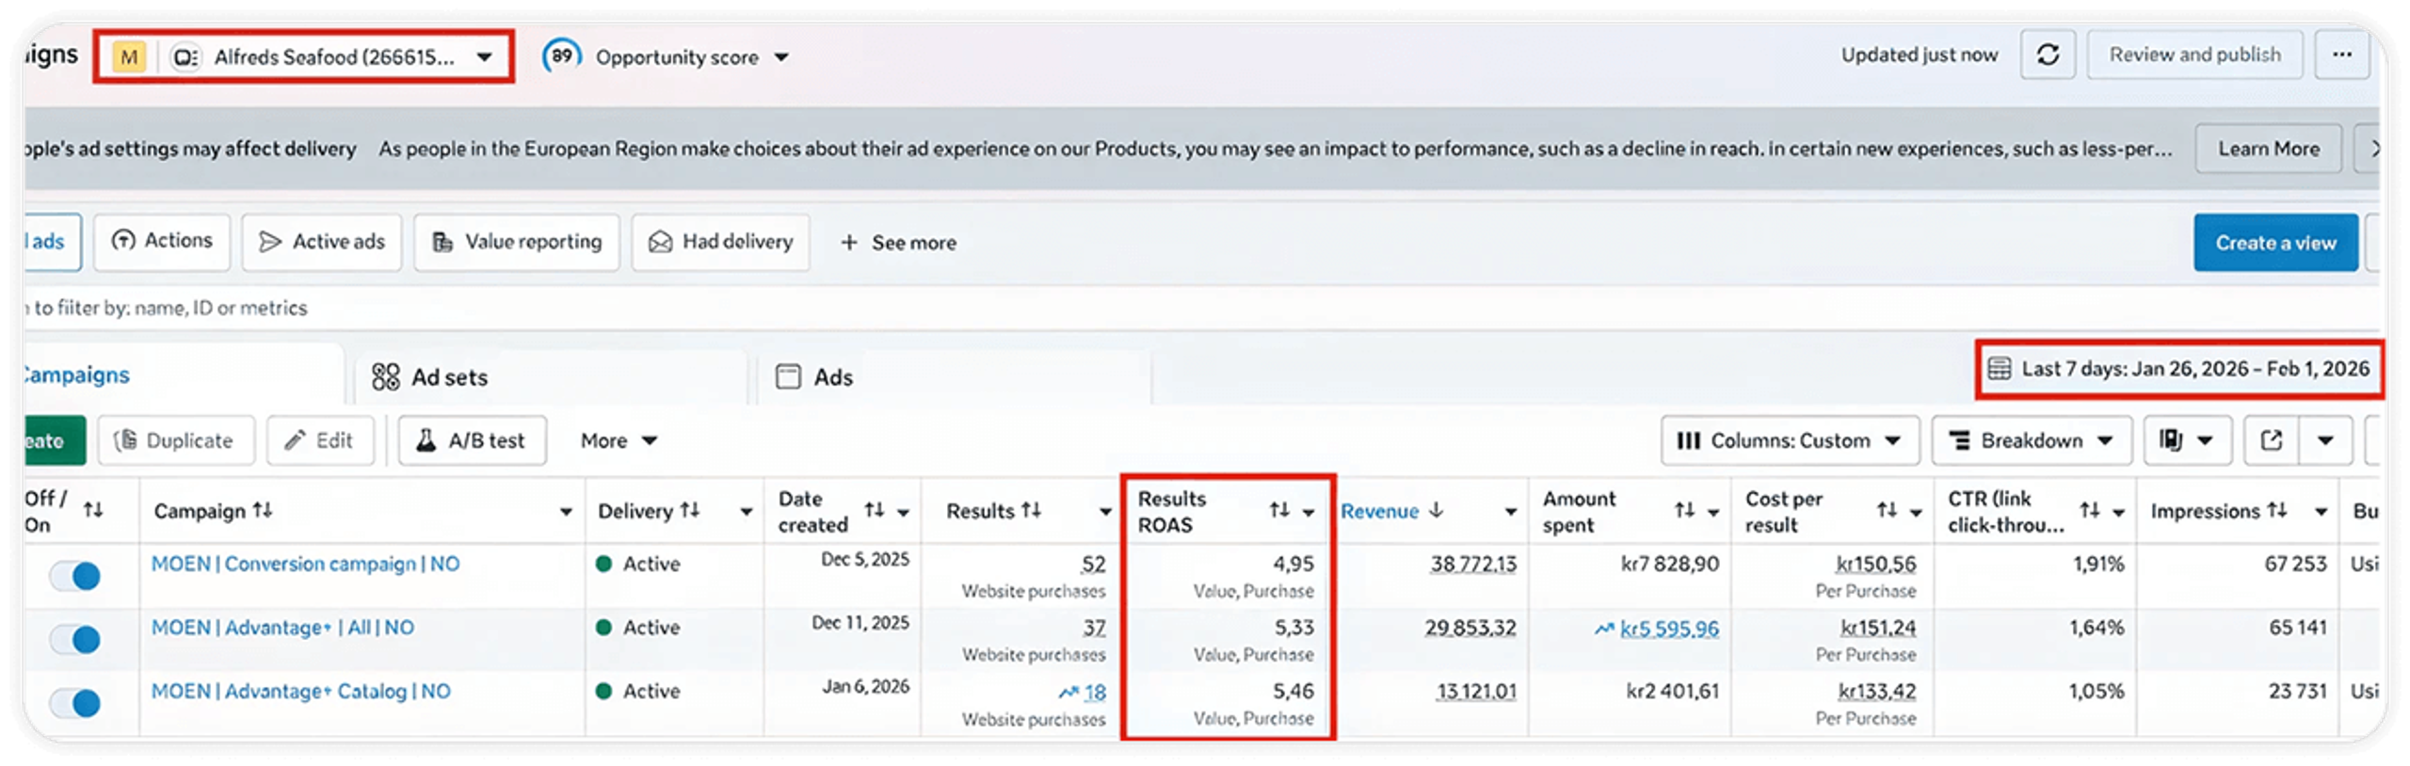Toggle MOEN Conversion campaign off
Image resolution: width=2410 pixels, height=766 pixels.
point(75,575)
